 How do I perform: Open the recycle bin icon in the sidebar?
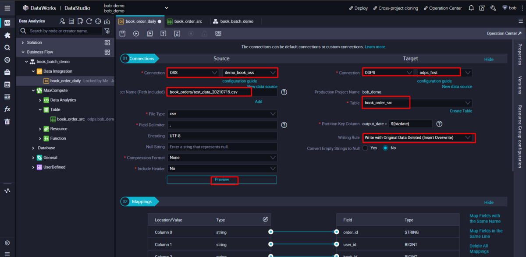point(7,122)
